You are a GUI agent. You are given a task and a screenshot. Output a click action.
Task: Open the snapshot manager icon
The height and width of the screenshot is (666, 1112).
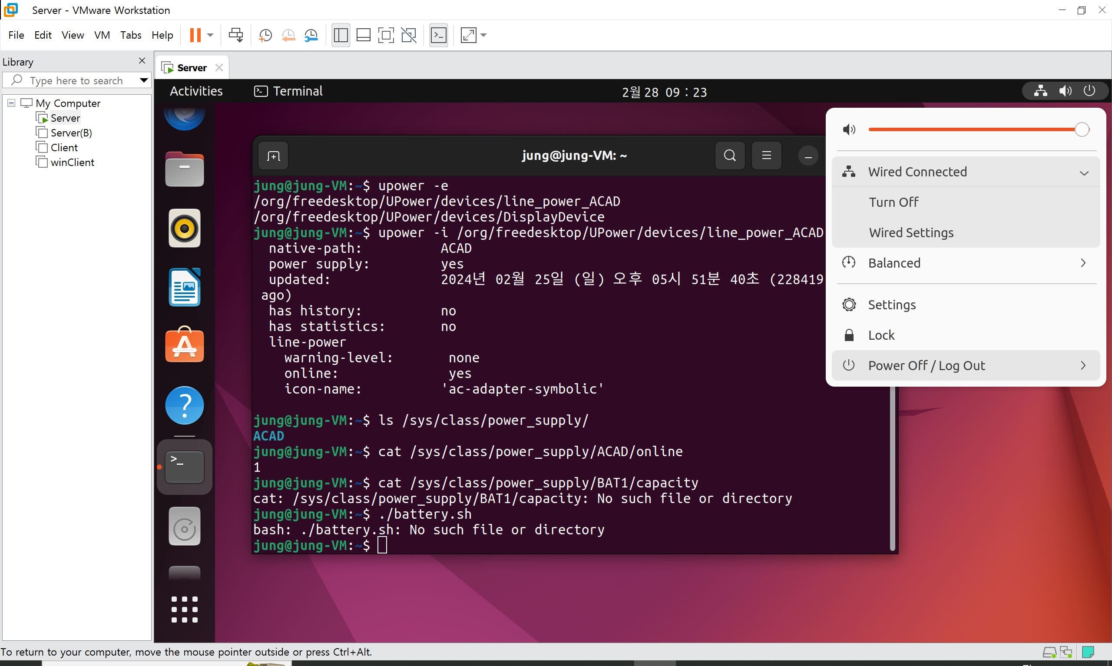click(311, 35)
